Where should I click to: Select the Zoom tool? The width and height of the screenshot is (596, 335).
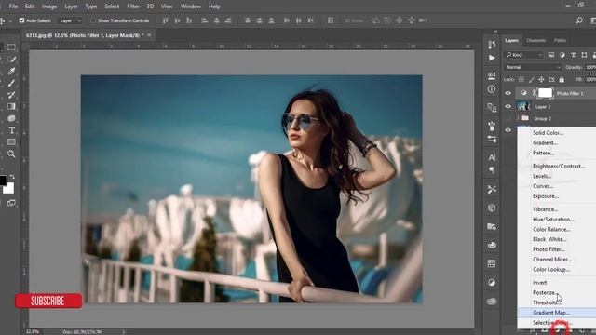coord(11,154)
